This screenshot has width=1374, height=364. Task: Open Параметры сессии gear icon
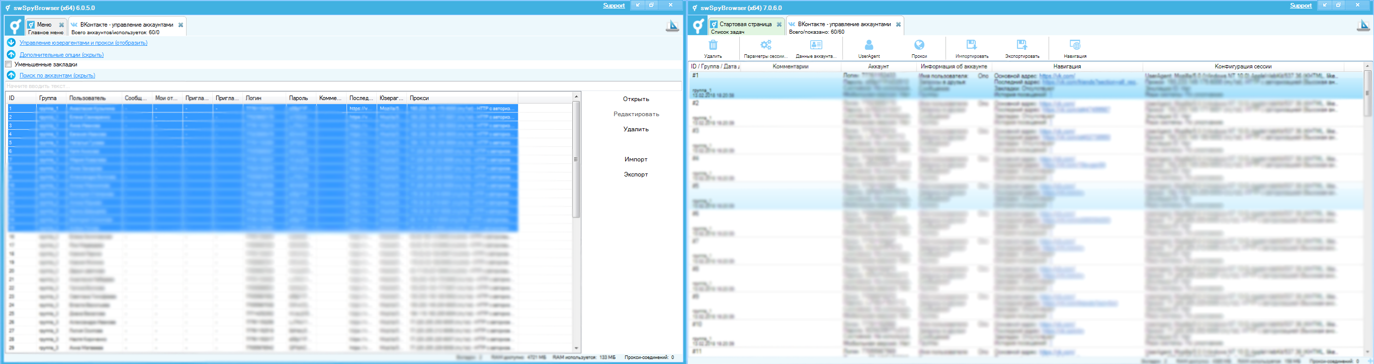pyautogui.click(x=765, y=45)
